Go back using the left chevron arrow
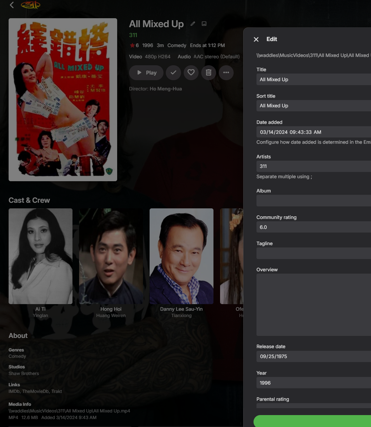 coord(12,5)
